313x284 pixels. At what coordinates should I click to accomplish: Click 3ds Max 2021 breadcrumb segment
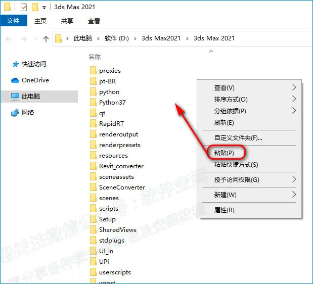point(214,38)
